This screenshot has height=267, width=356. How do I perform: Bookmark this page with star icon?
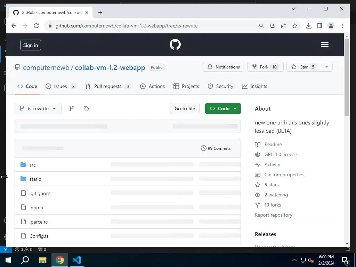tap(295, 26)
